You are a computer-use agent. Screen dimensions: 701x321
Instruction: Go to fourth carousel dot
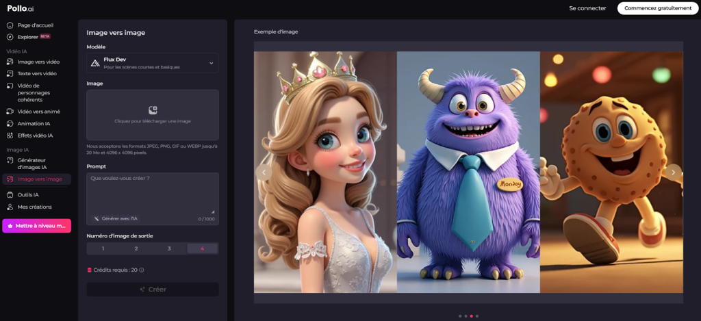(x=477, y=316)
